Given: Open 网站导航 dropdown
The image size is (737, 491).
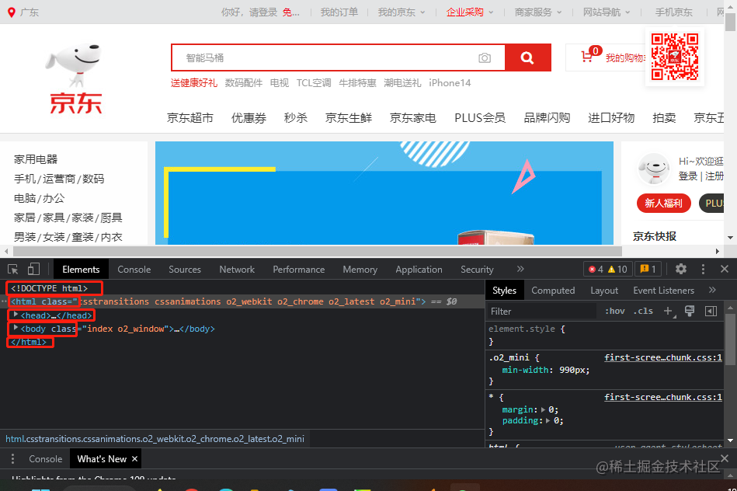Looking at the screenshot, I should click(x=607, y=12).
